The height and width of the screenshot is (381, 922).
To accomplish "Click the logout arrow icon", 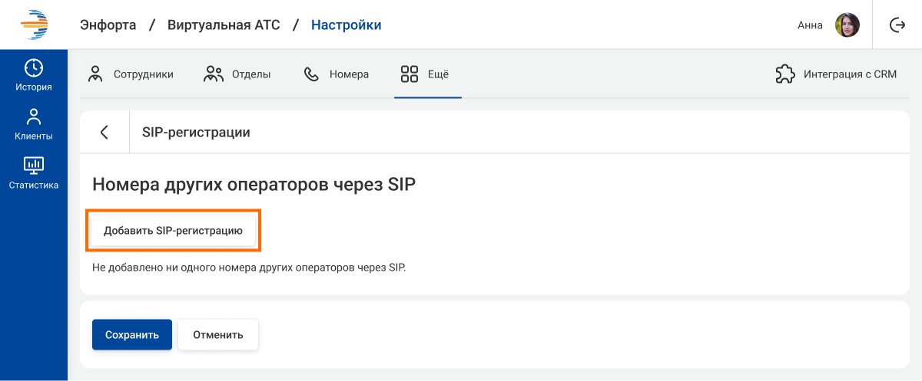I will coord(897,25).
